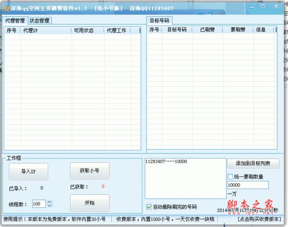Click the 10000 quantity input field
288x227 pixels.
248,185
